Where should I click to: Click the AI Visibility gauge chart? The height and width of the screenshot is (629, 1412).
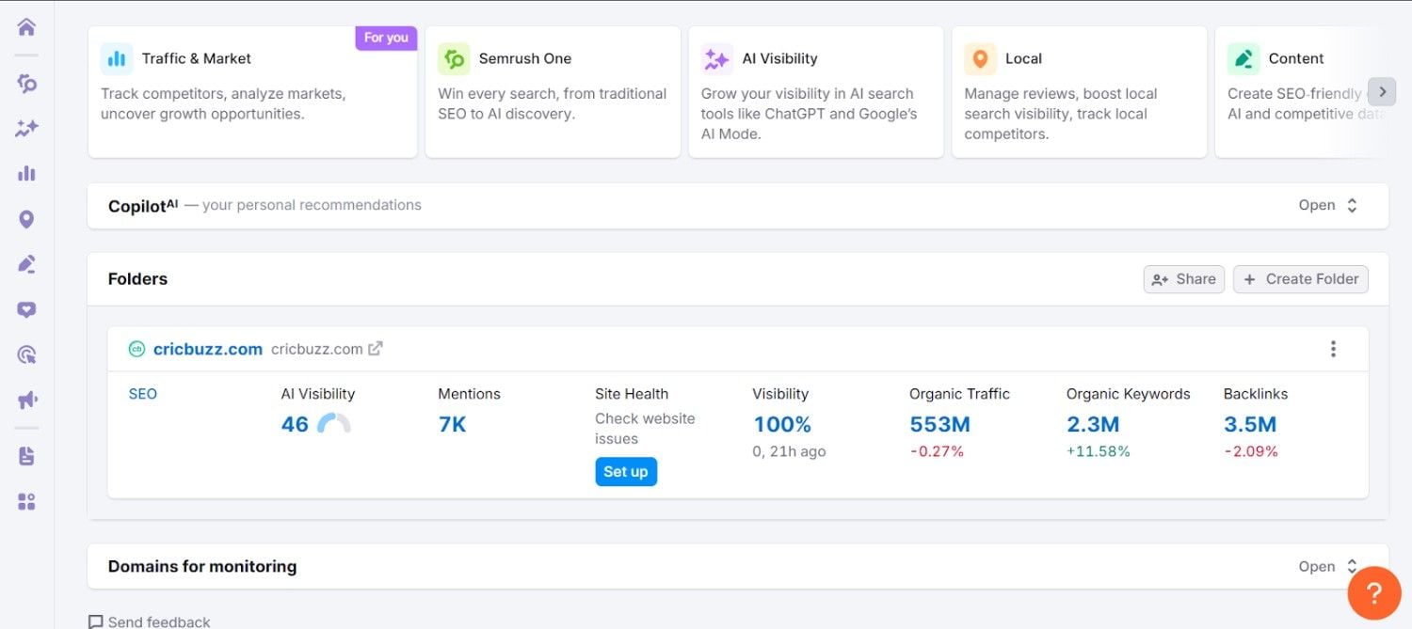(333, 423)
